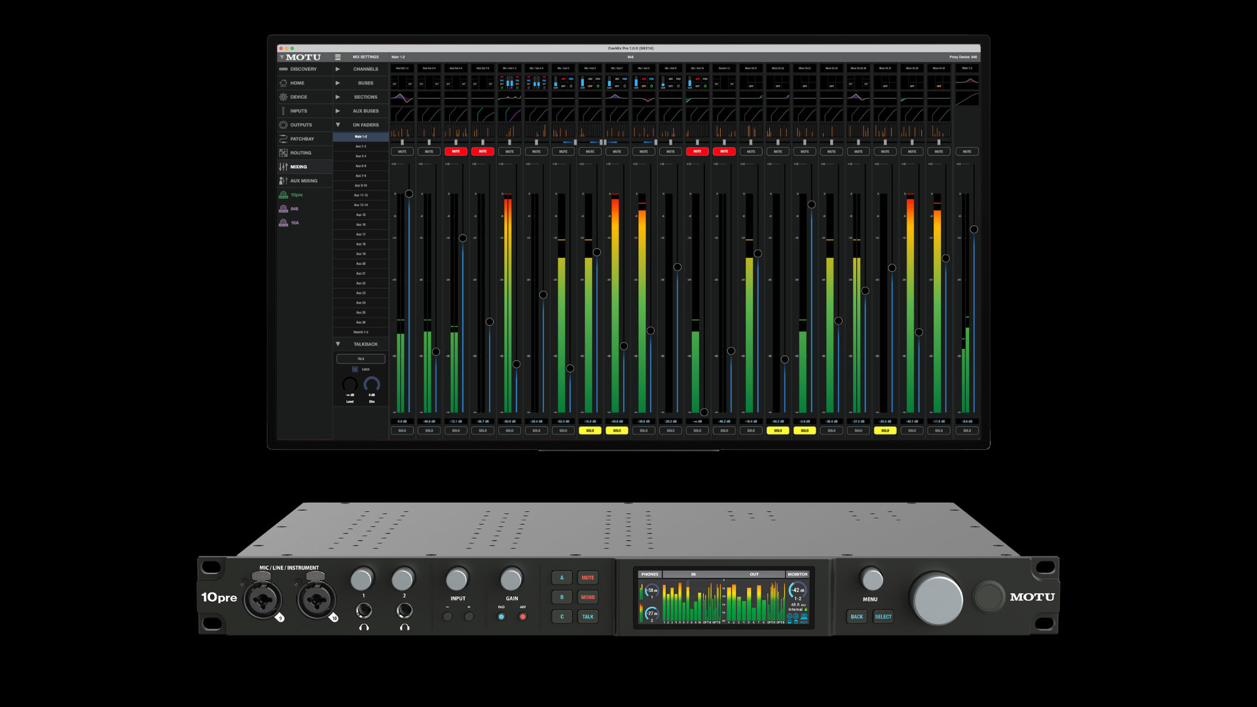
Task: Unmute the Host Out 7-8 channel
Action: click(483, 151)
